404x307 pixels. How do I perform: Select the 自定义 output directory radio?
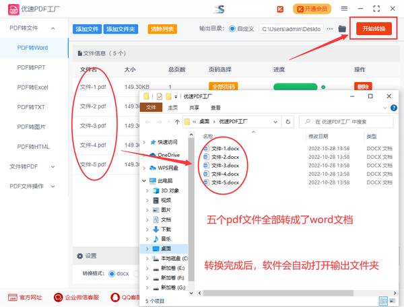click(232, 29)
